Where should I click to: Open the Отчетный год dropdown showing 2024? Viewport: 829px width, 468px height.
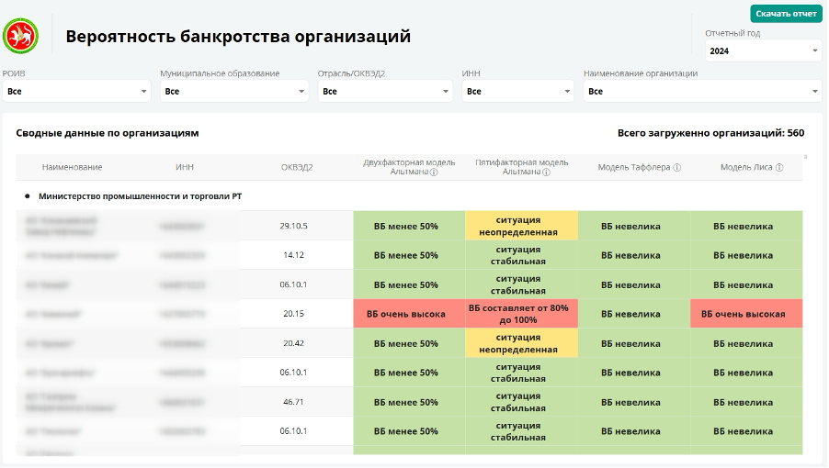[764, 51]
